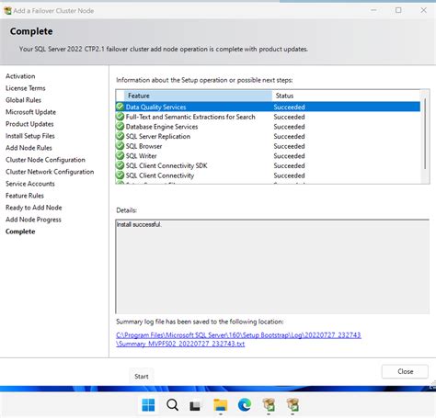Click the setup icon in title bar
The width and height of the screenshot is (436, 418).
tap(7, 11)
